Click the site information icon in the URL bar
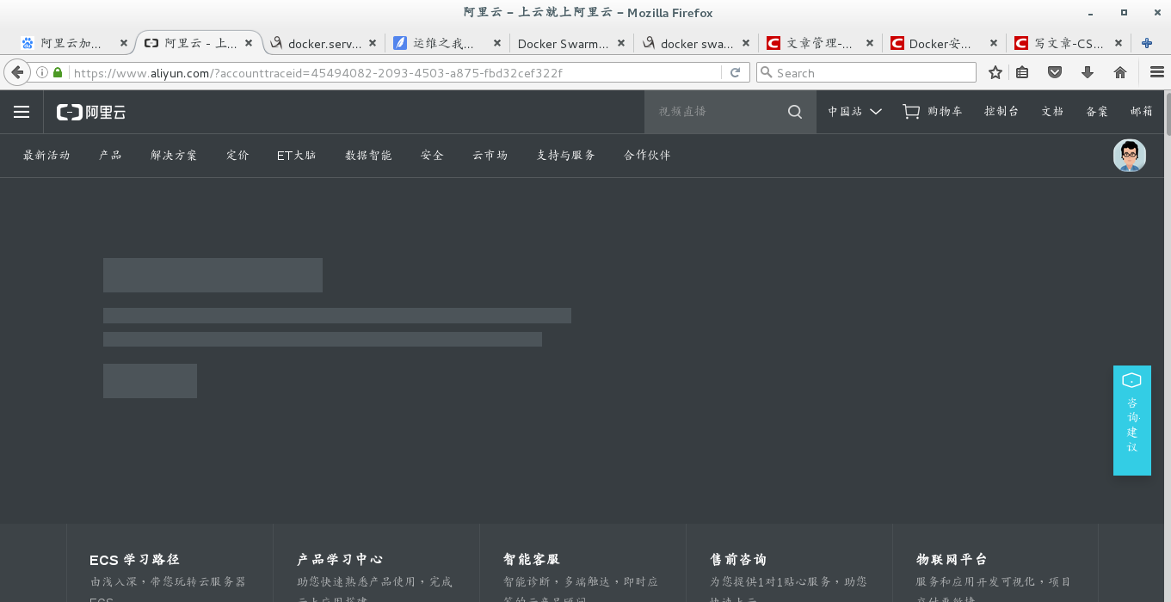 (42, 73)
